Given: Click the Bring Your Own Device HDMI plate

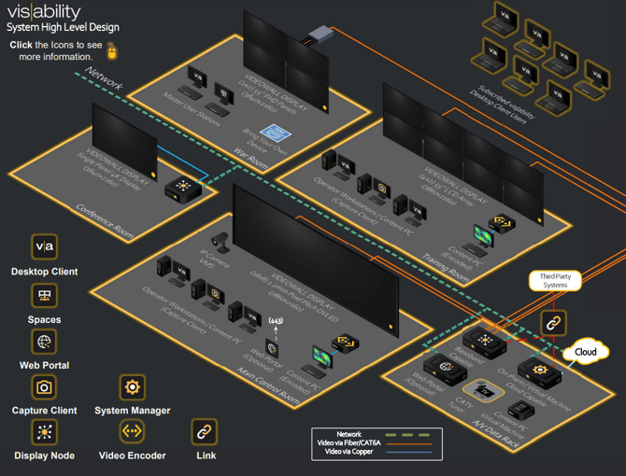Looking at the screenshot, I should pyautogui.click(x=275, y=133).
